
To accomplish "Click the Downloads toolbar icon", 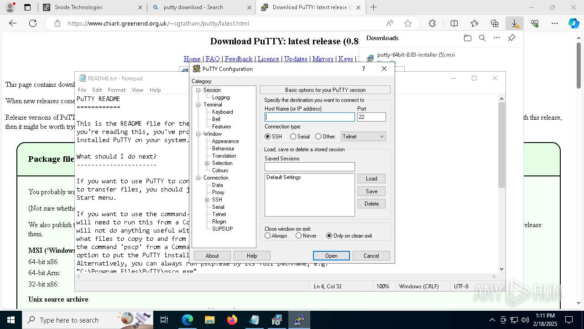I will [515, 23].
